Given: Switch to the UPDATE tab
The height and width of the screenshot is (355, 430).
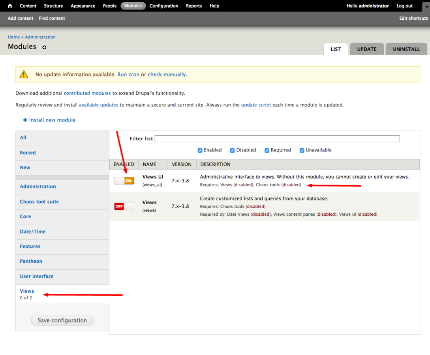Looking at the screenshot, I should [x=367, y=49].
